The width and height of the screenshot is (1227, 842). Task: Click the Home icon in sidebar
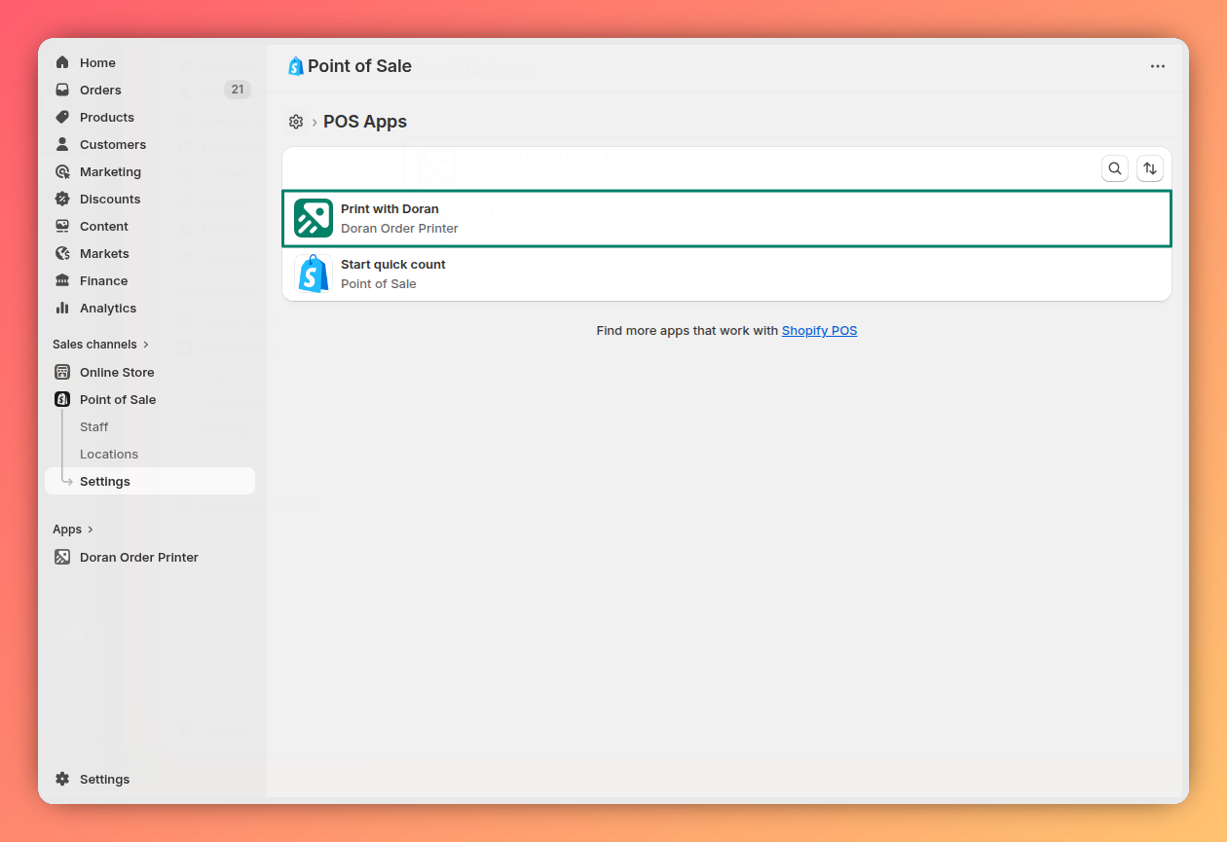pyautogui.click(x=62, y=62)
